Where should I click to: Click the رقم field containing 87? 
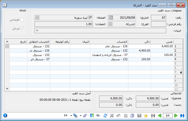[158, 18]
